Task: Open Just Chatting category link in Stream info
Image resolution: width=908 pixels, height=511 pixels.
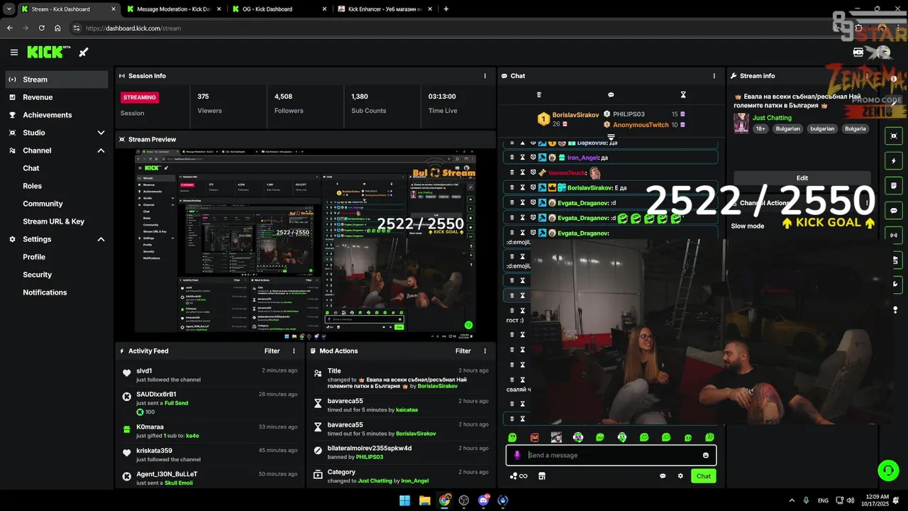Action: (x=772, y=118)
